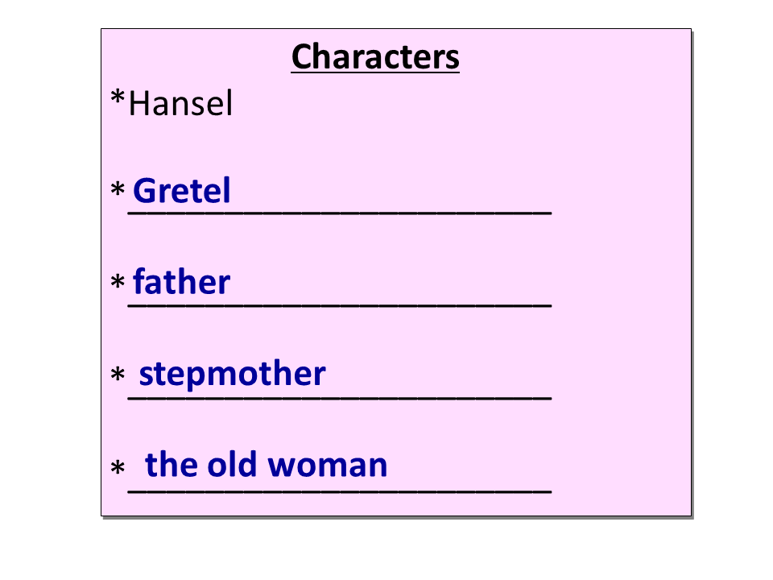
Task: Select the blue father answer
Action: click(182, 282)
